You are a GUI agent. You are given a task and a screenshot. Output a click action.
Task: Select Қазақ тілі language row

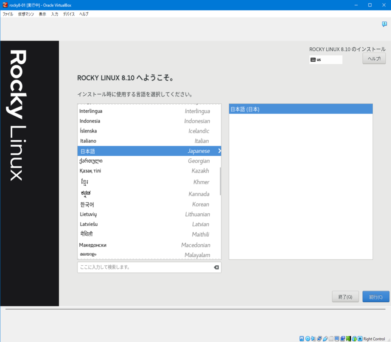[149, 171]
